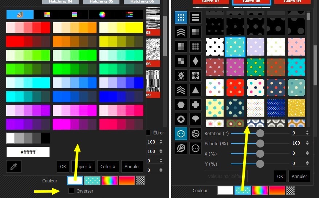The height and width of the screenshot is (198, 319).
Task: Enable the Inverser checkbox
Action: [x=71, y=191]
